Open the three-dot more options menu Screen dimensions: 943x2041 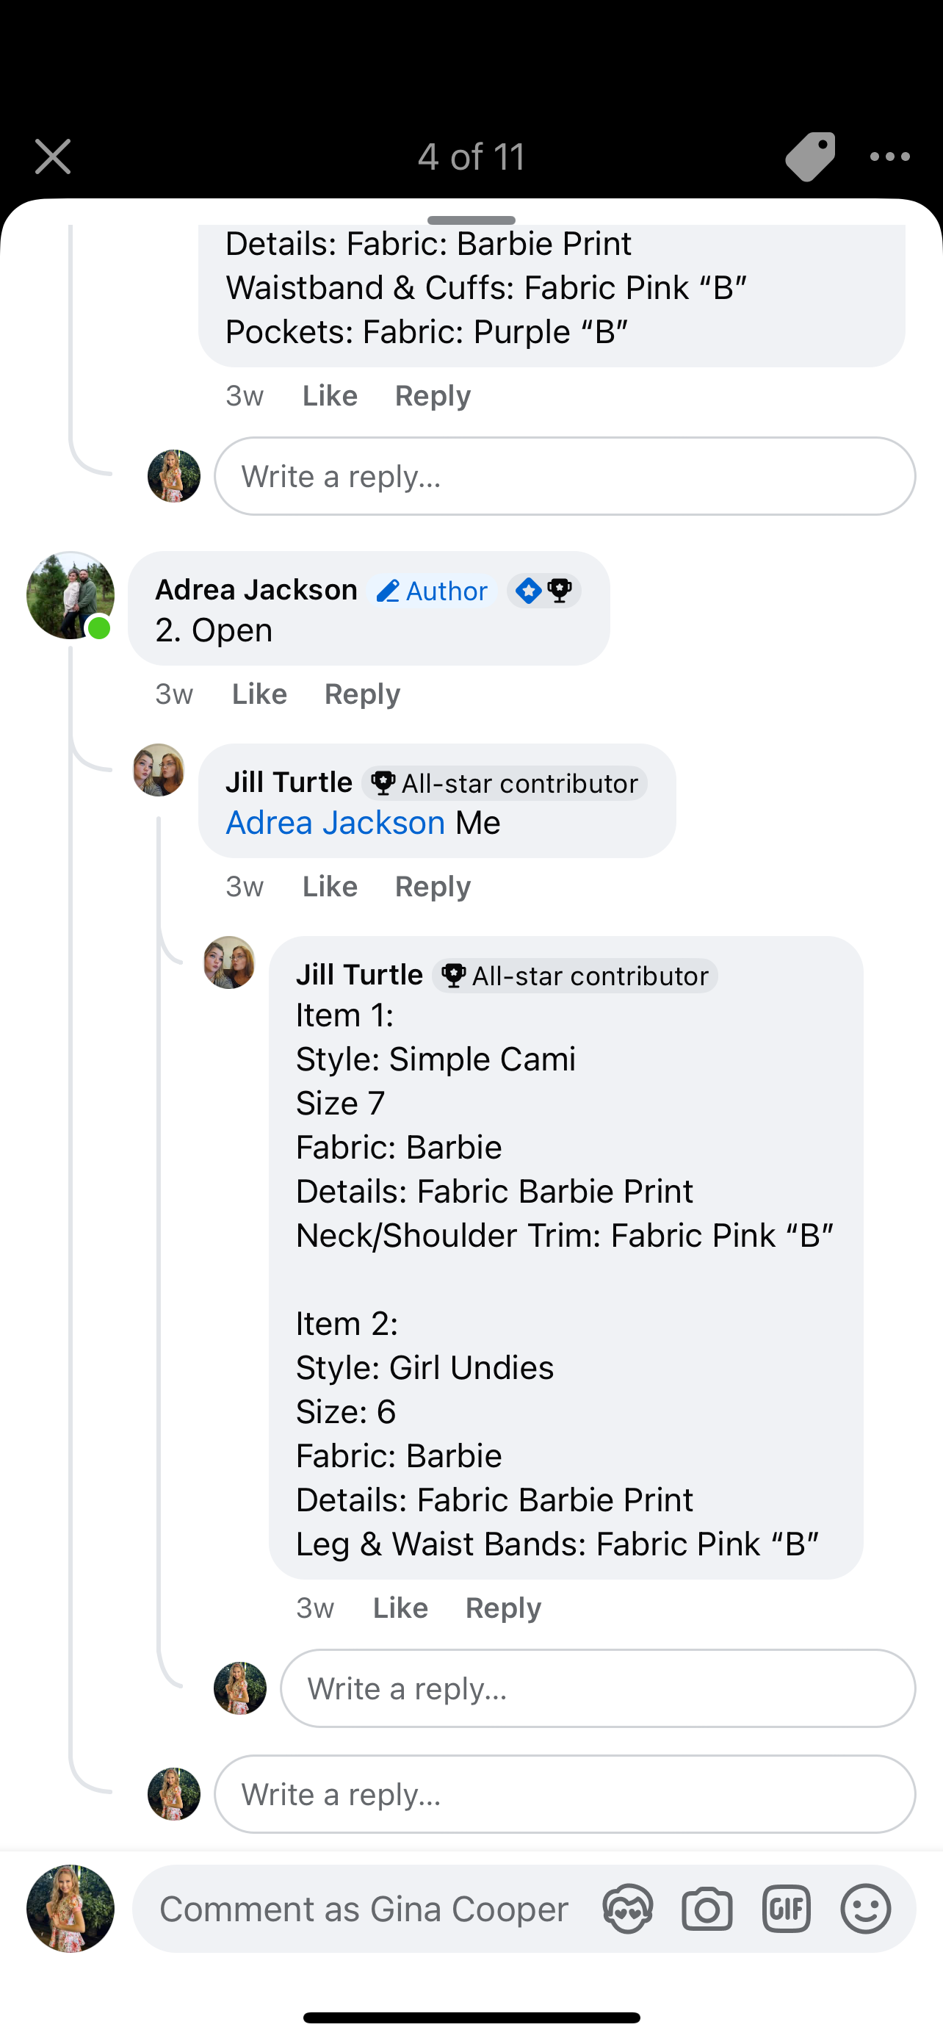tap(889, 156)
